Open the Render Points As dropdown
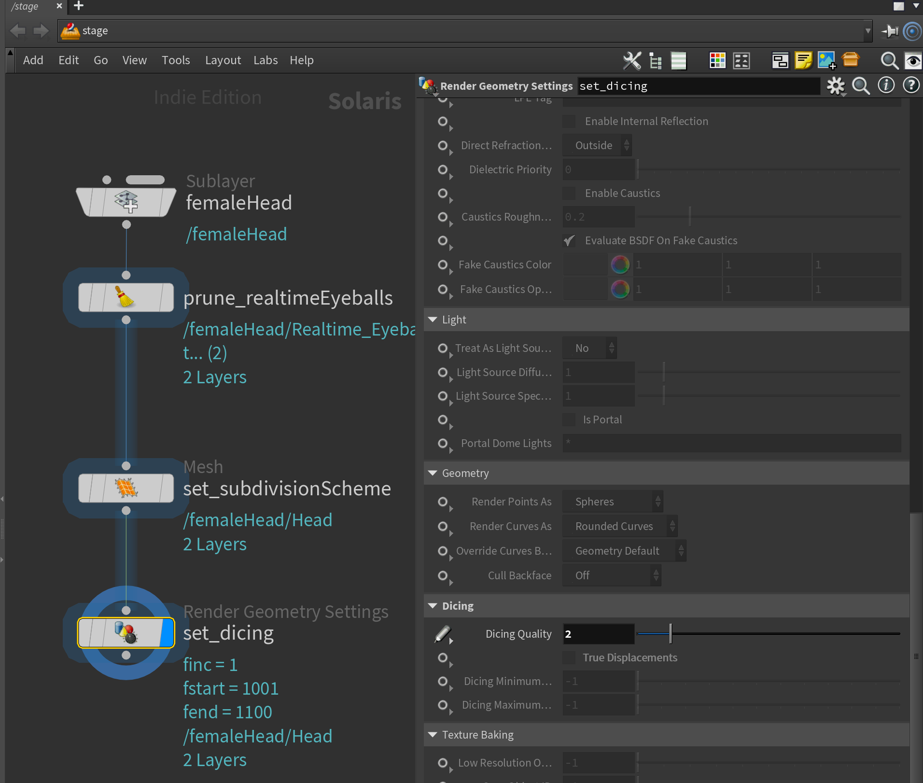The image size is (923, 783). tap(612, 502)
